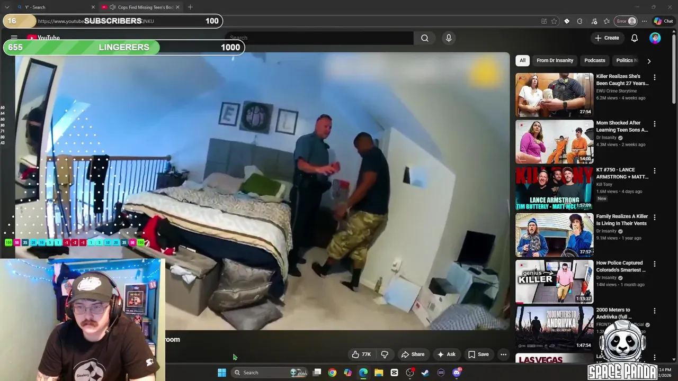Open Discord from the taskbar
This screenshot has height=381, width=678.
point(457,373)
